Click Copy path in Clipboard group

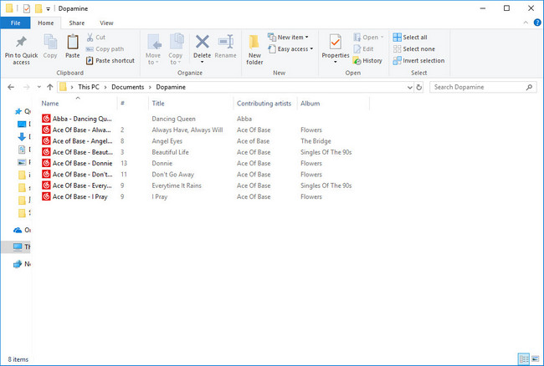coord(105,48)
